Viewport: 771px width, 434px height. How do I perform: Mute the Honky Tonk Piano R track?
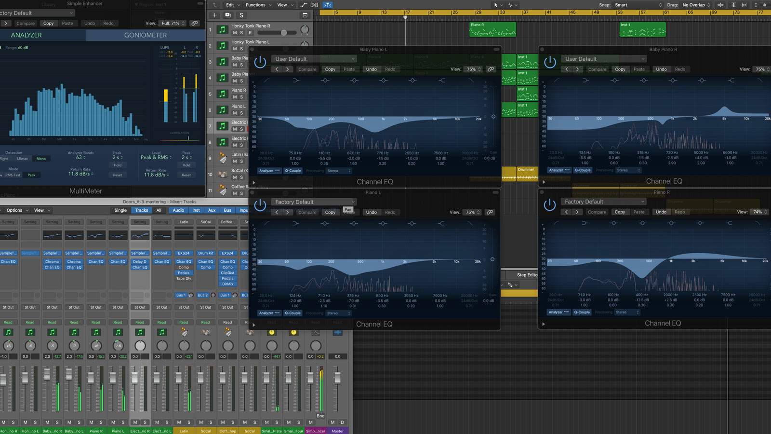point(235,33)
